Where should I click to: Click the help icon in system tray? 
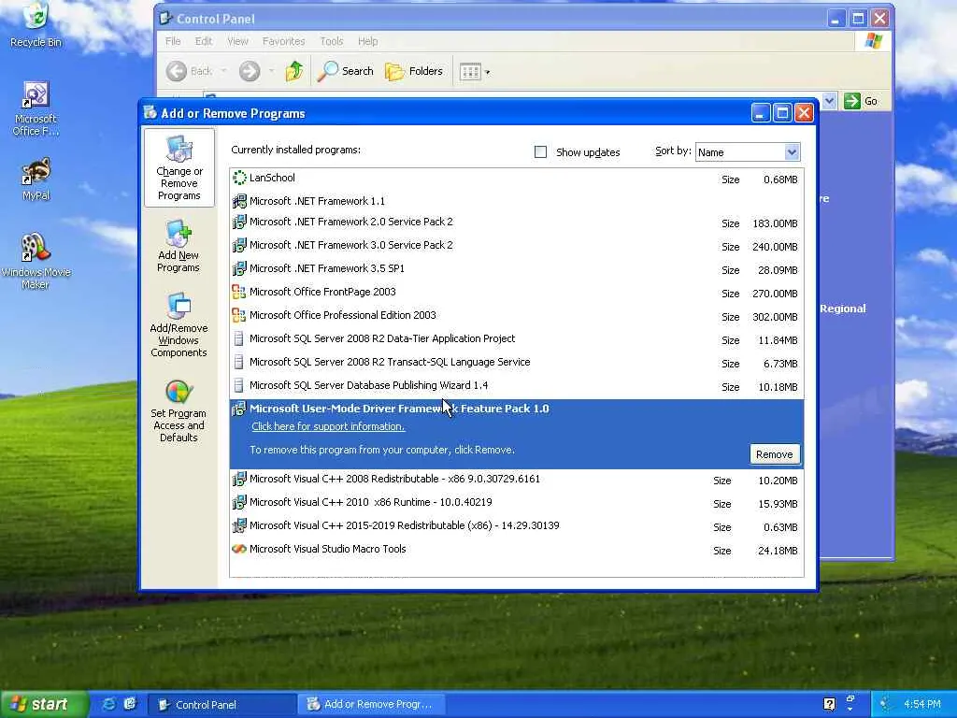[x=830, y=704]
